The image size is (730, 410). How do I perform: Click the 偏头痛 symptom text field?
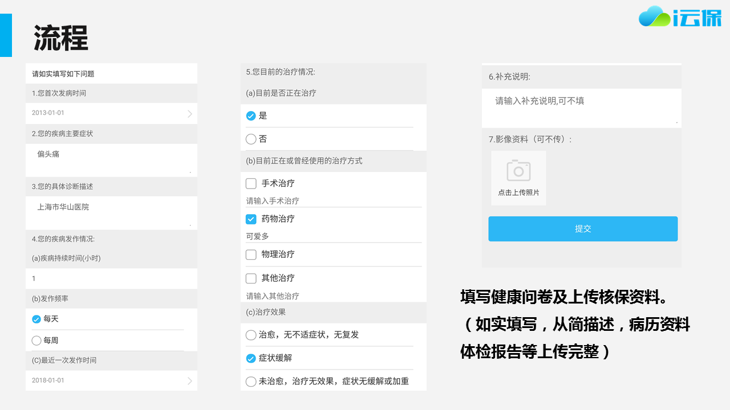click(x=111, y=159)
